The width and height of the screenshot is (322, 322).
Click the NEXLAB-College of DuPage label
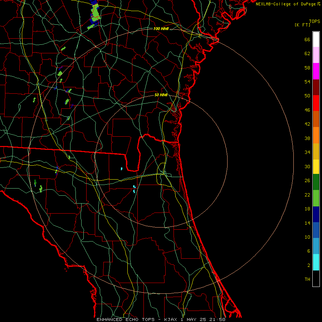tap(287, 4)
